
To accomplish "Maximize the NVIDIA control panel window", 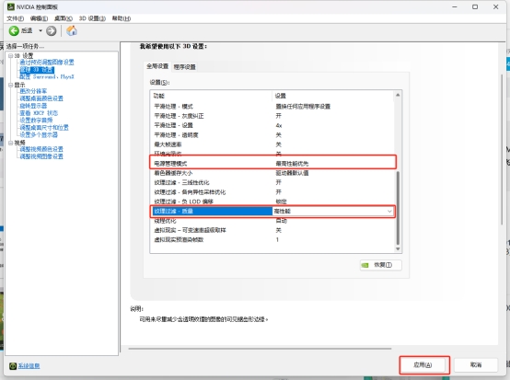I will [x=475, y=6].
